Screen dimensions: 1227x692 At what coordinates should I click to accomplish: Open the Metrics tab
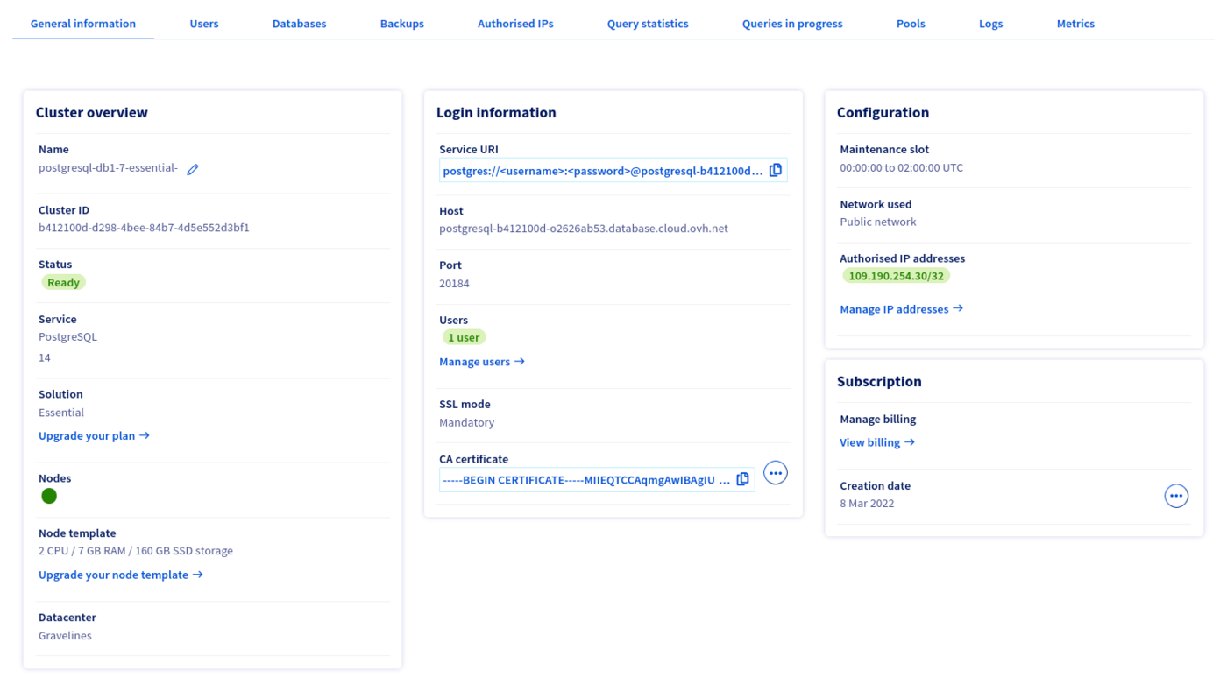point(1075,24)
